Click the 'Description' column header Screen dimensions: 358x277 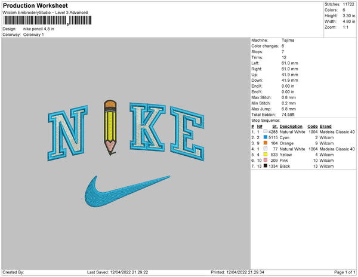(291, 127)
